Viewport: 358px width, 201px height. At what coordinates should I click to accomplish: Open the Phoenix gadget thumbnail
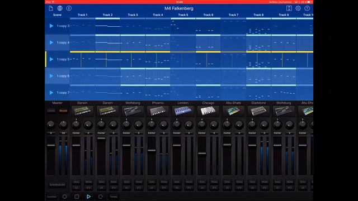158,111
